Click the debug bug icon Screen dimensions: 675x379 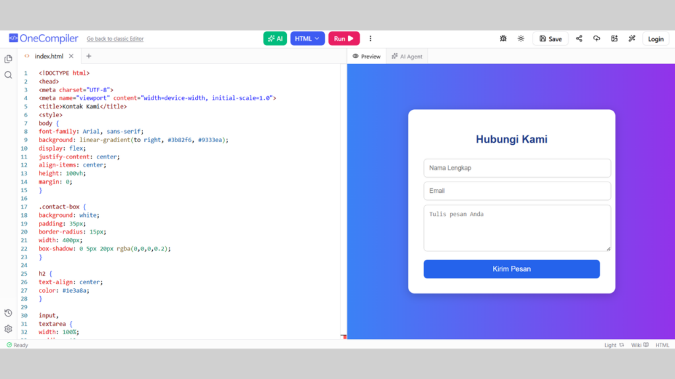tap(503, 39)
